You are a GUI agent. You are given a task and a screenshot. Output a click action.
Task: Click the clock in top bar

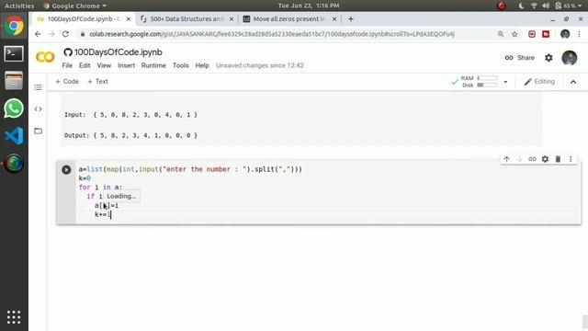(x=309, y=6)
